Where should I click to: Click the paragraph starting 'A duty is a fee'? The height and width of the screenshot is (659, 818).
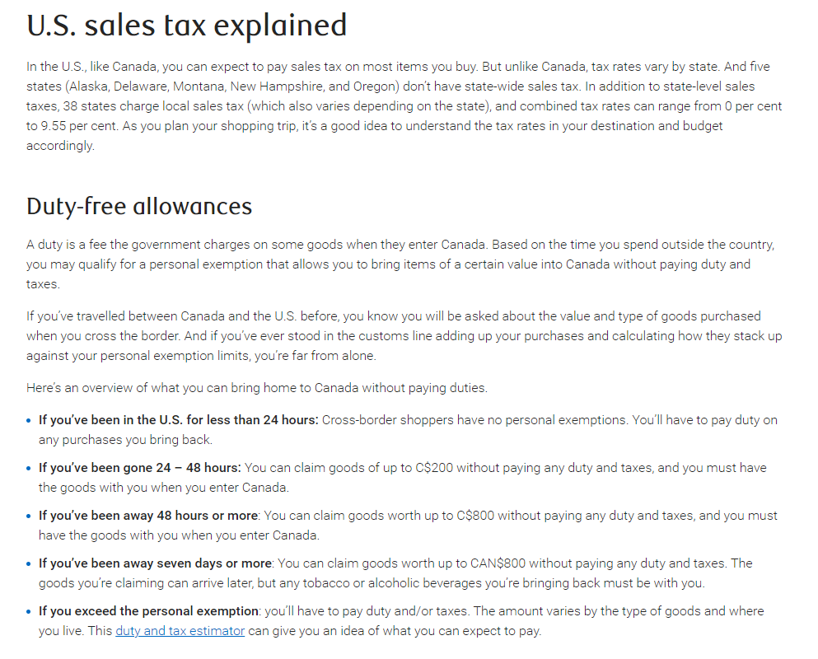click(x=400, y=264)
